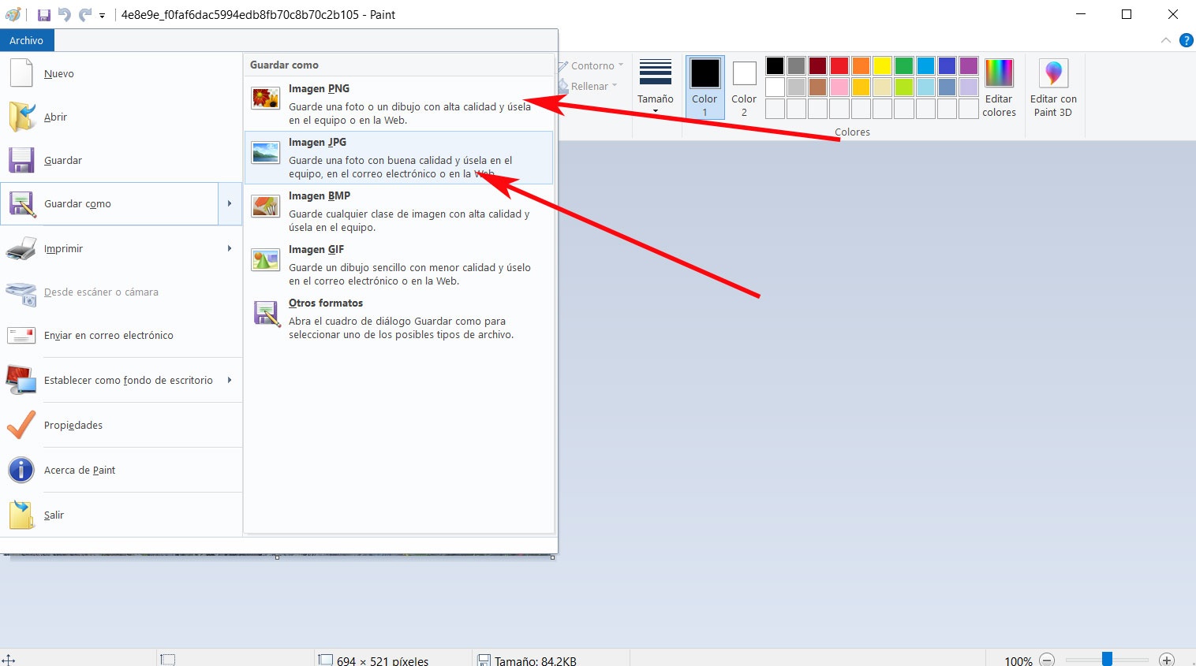Pick the yellow color swatch
Screen dimensions: 1196x666
point(882,65)
